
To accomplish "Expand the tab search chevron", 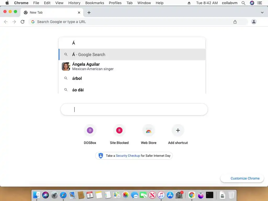I will [x=262, y=13].
